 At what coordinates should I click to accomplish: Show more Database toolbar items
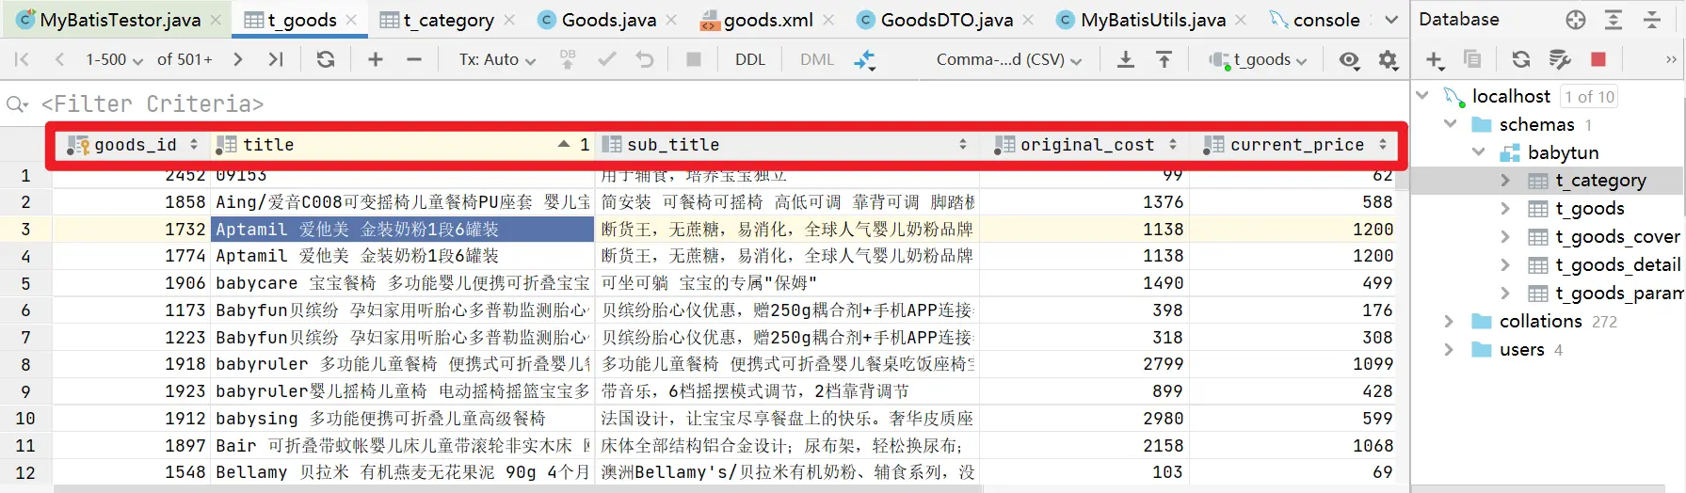coord(1671,59)
